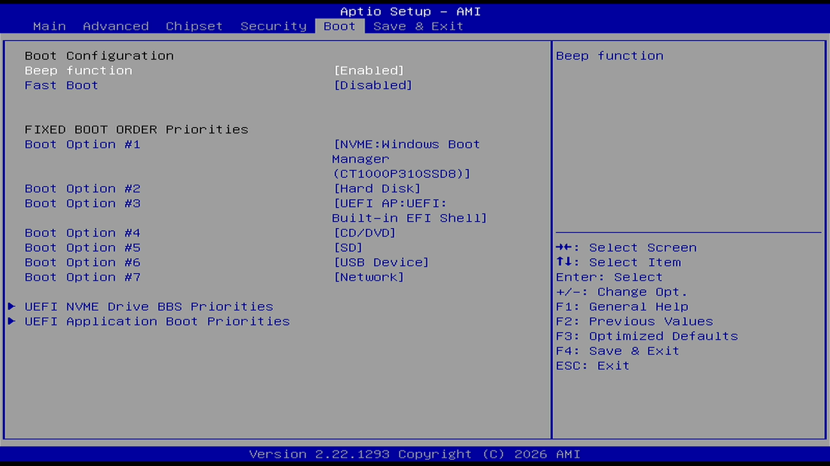The height and width of the screenshot is (466, 830).
Task: Change the CD/DVD boot value
Action: pyautogui.click(x=365, y=233)
